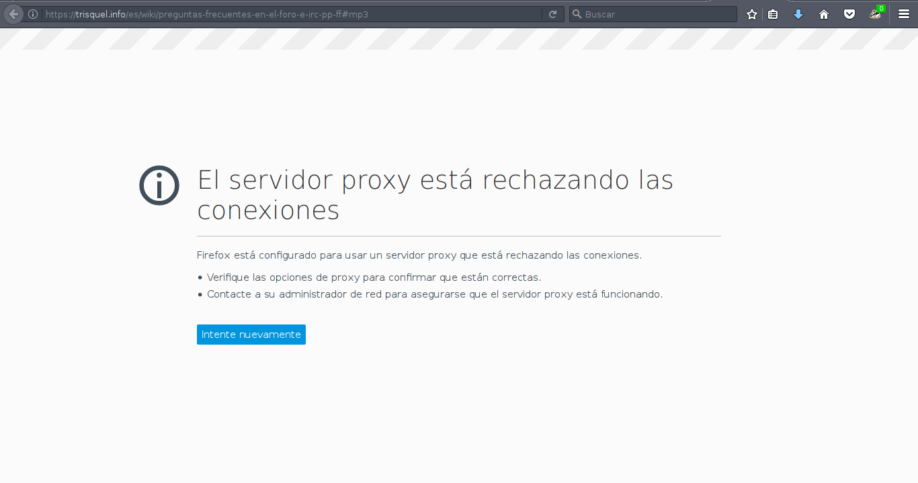Bookmark this page with the star icon

752,14
